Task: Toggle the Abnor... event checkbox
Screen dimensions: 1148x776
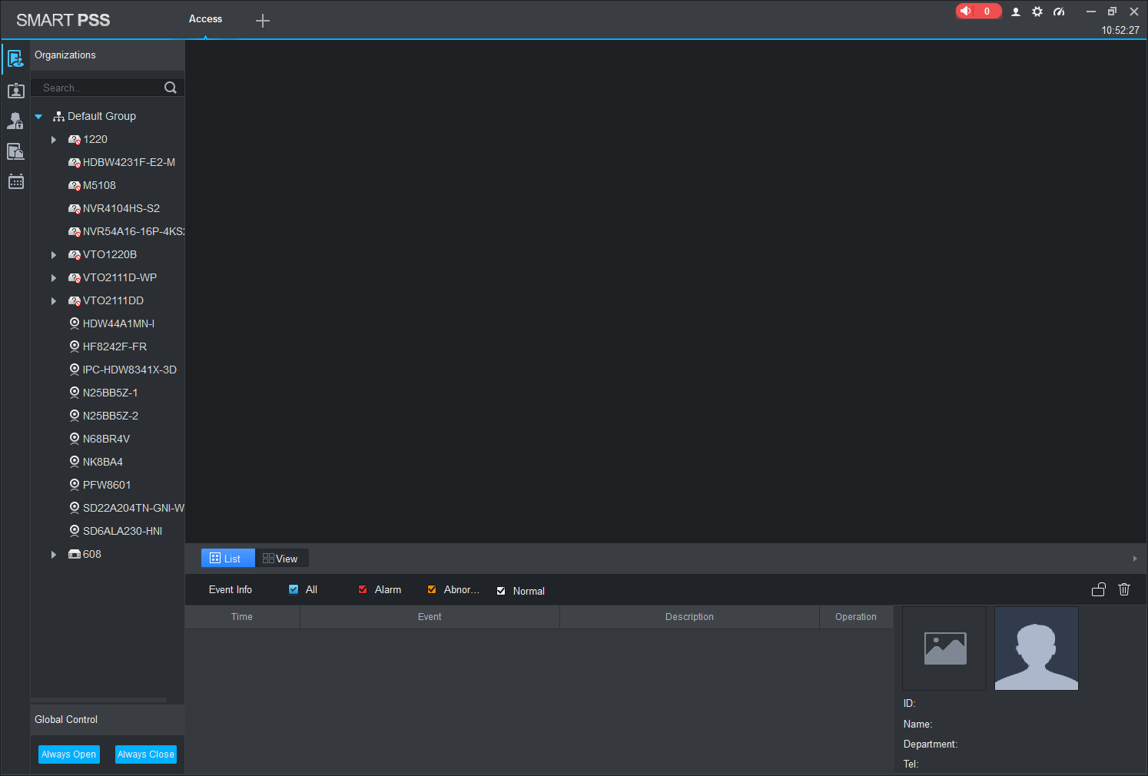Action: pos(432,589)
